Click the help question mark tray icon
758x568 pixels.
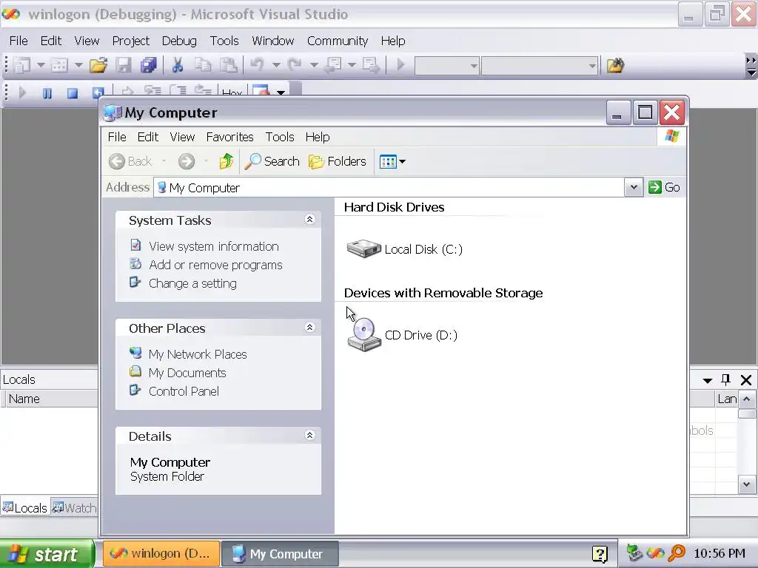(600, 554)
